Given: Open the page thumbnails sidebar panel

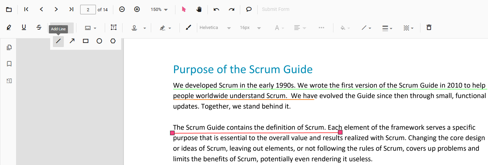Looking at the screenshot, I should pyautogui.click(x=9, y=47).
